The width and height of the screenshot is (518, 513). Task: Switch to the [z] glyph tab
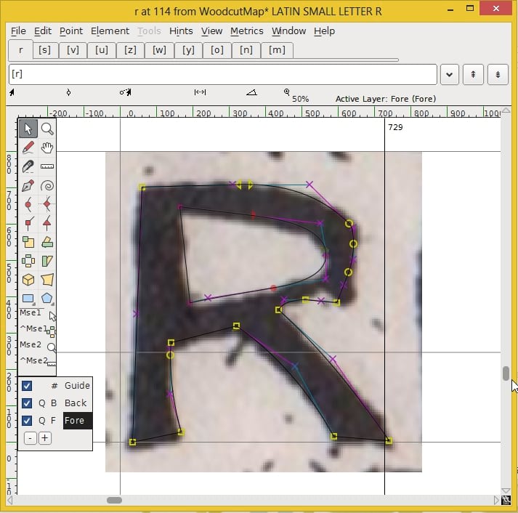130,50
